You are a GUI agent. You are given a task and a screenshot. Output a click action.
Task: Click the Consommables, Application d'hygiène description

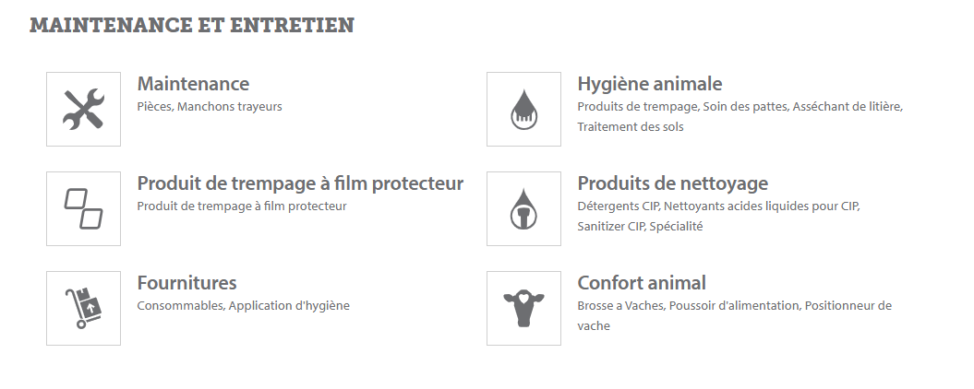pyautogui.click(x=243, y=306)
